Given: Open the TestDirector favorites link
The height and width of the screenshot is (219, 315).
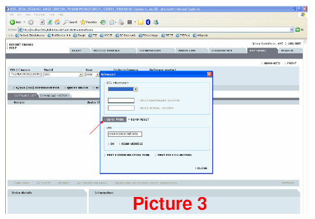Looking at the screenshot, I should (59, 35).
